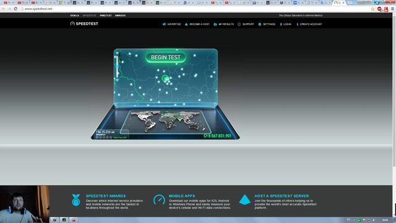Open the Support page

[246, 24]
